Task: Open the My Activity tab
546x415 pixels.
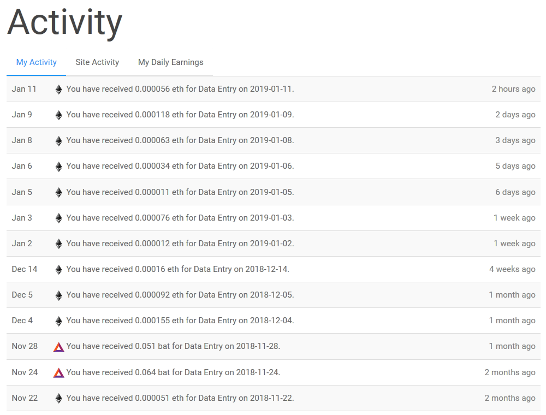Action: tap(36, 62)
